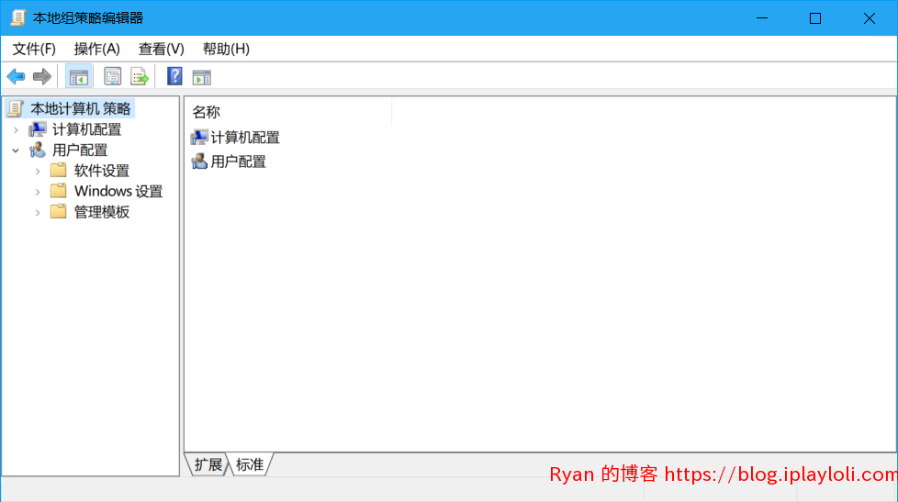Expand the 软件设置 folder node
The image size is (898, 502).
point(38,171)
